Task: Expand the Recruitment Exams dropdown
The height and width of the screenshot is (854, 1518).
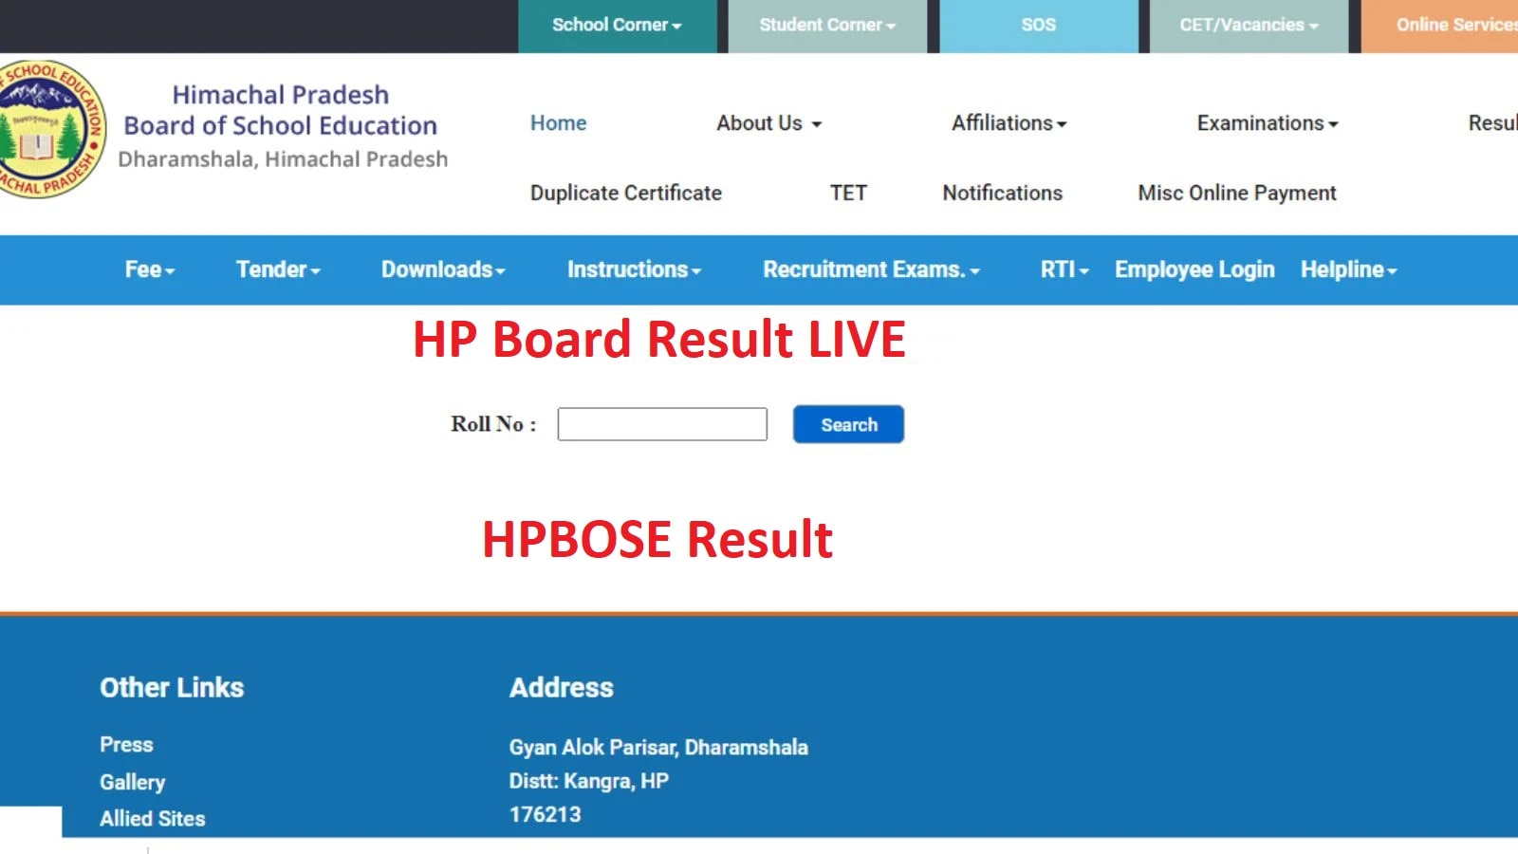Action: [x=870, y=269]
